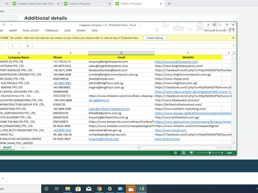Open Microsoft Store from taskbar
Screen dimensions: 258x193
(78, 189)
